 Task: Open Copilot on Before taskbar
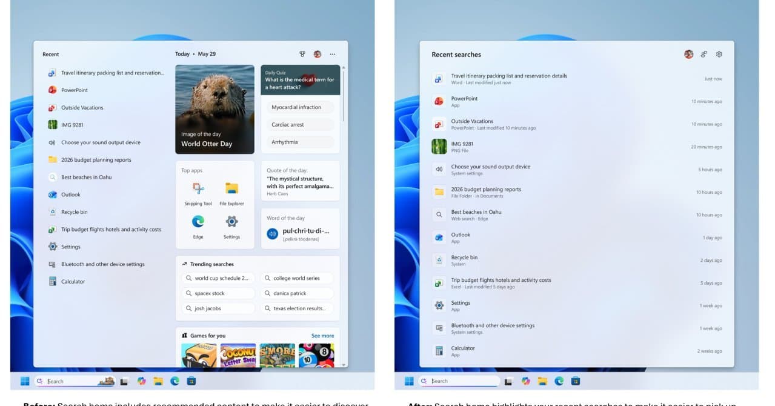pyautogui.click(x=142, y=381)
